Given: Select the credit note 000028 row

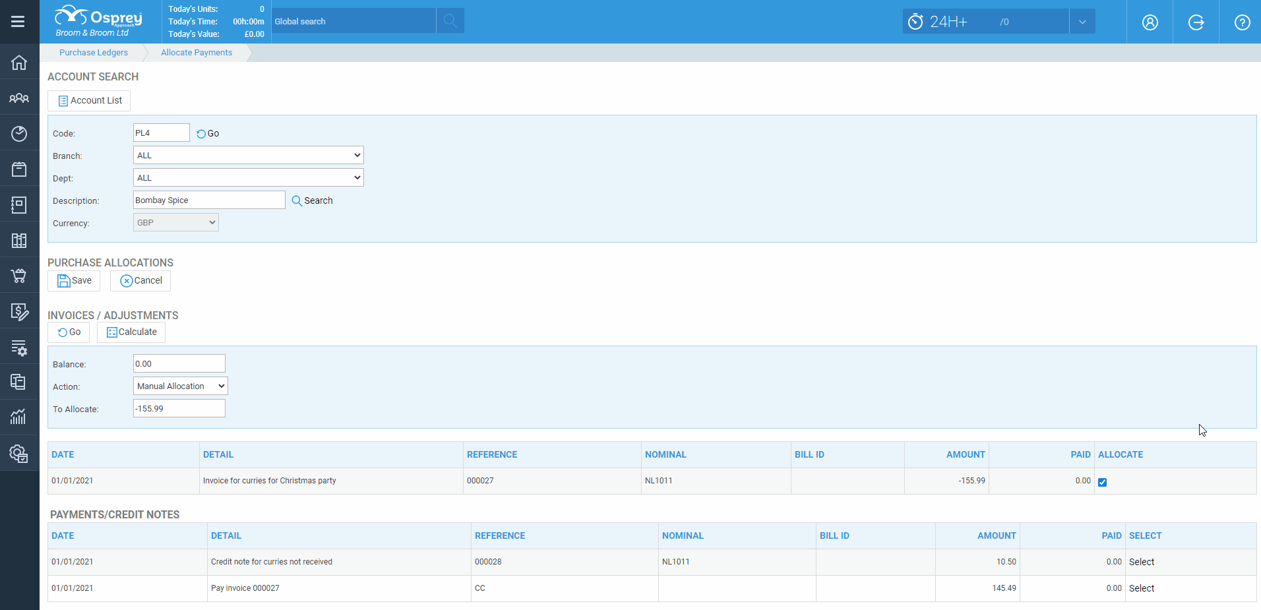Looking at the screenshot, I should click(1142, 562).
